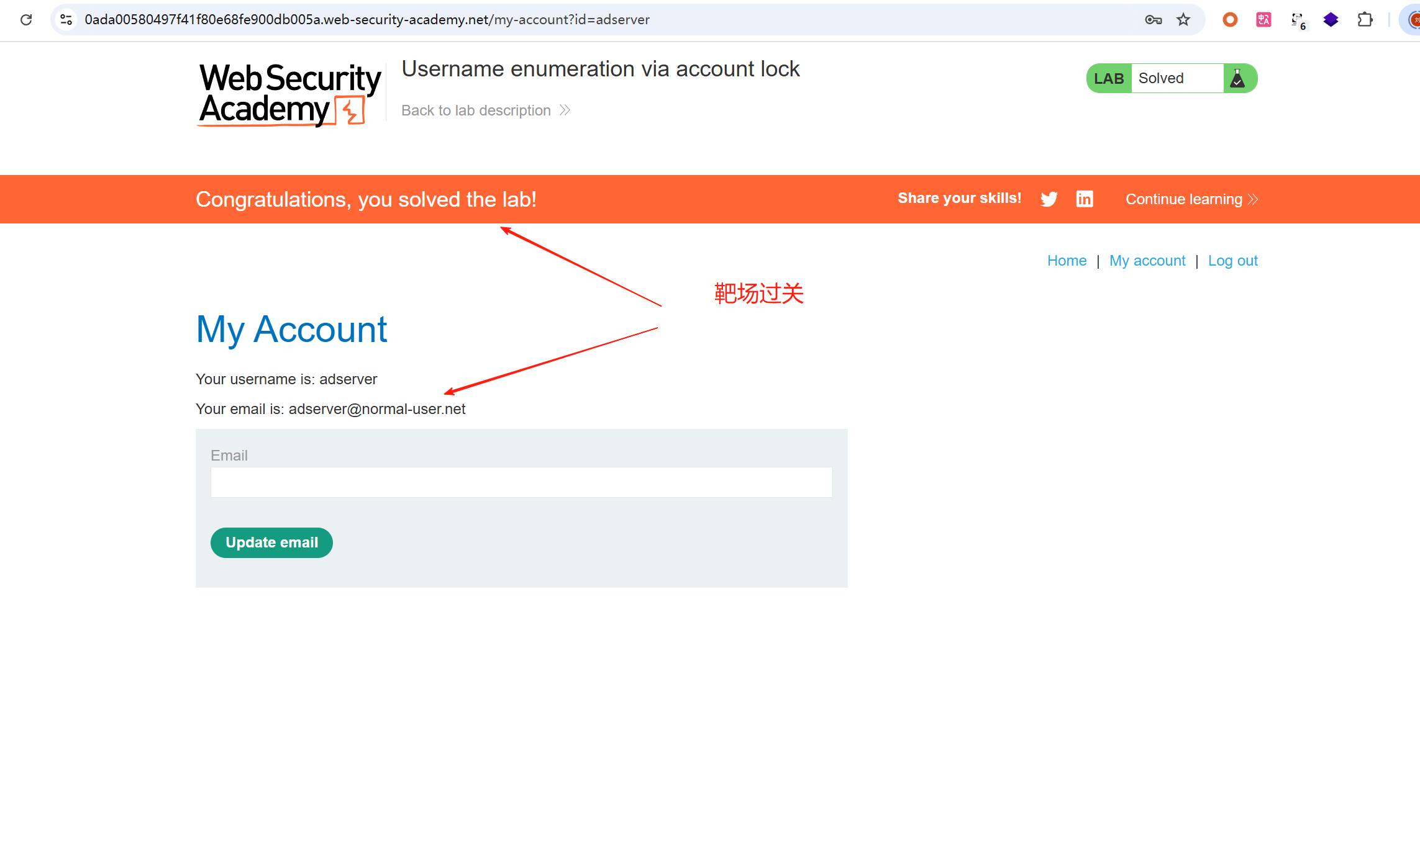Open the Extensions puzzle piece menu
The image size is (1420, 864).
pyautogui.click(x=1365, y=20)
